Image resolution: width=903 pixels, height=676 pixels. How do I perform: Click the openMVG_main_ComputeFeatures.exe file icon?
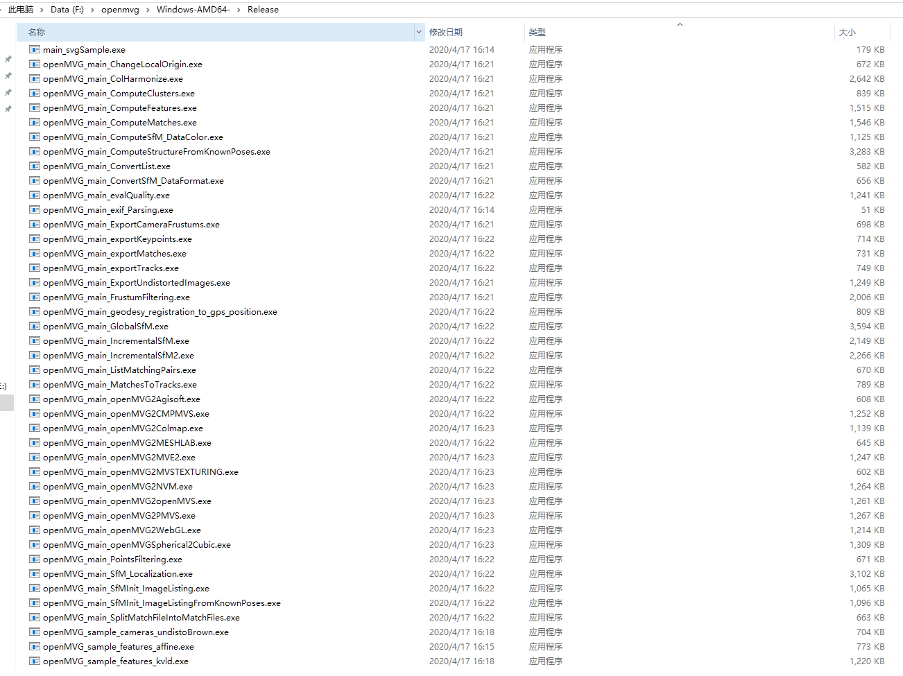pyautogui.click(x=34, y=107)
